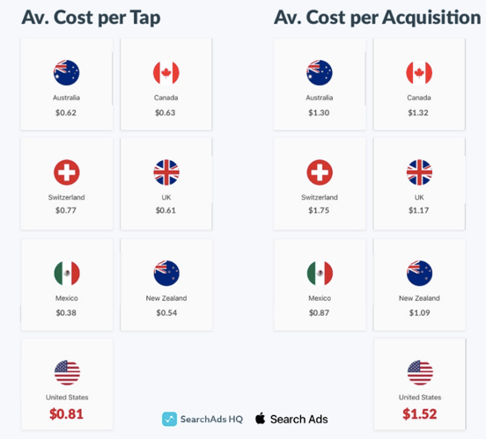Click the Av. Cost per Acquisition heading
Image resolution: width=486 pixels, height=439 pixels.
coord(378,18)
